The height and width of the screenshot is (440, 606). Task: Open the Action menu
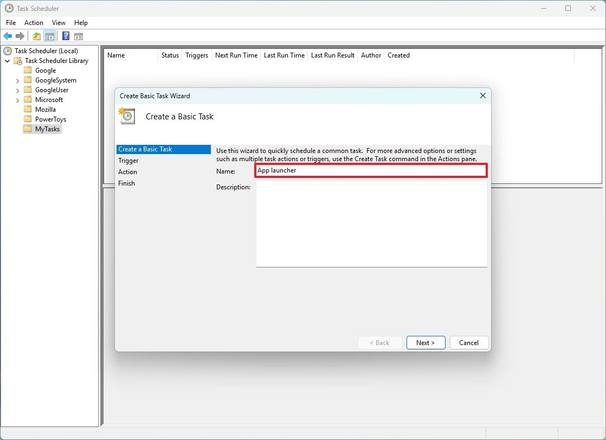(x=34, y=23)
